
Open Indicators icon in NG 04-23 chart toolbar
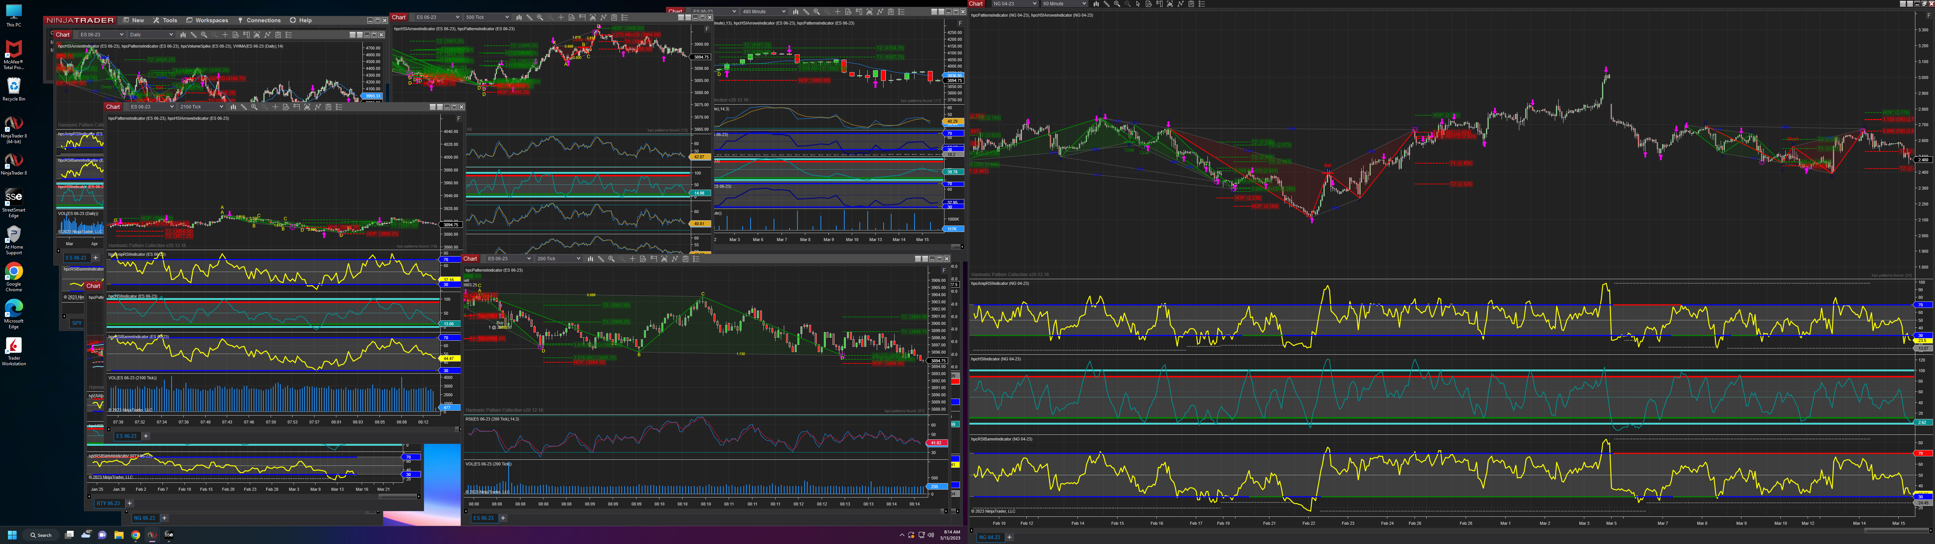(1170, 4)
